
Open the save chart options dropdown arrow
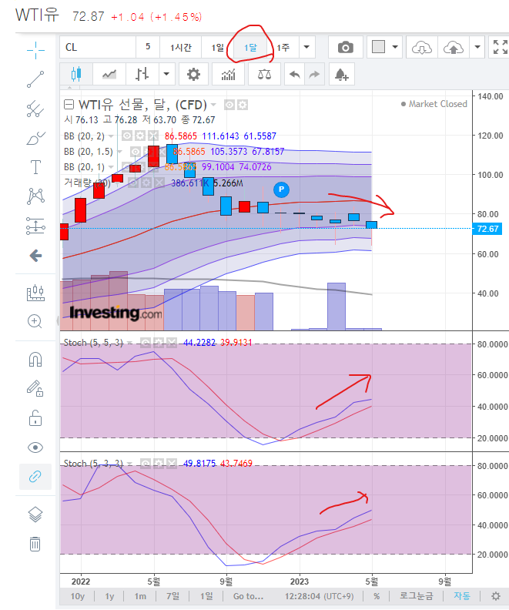477,48
